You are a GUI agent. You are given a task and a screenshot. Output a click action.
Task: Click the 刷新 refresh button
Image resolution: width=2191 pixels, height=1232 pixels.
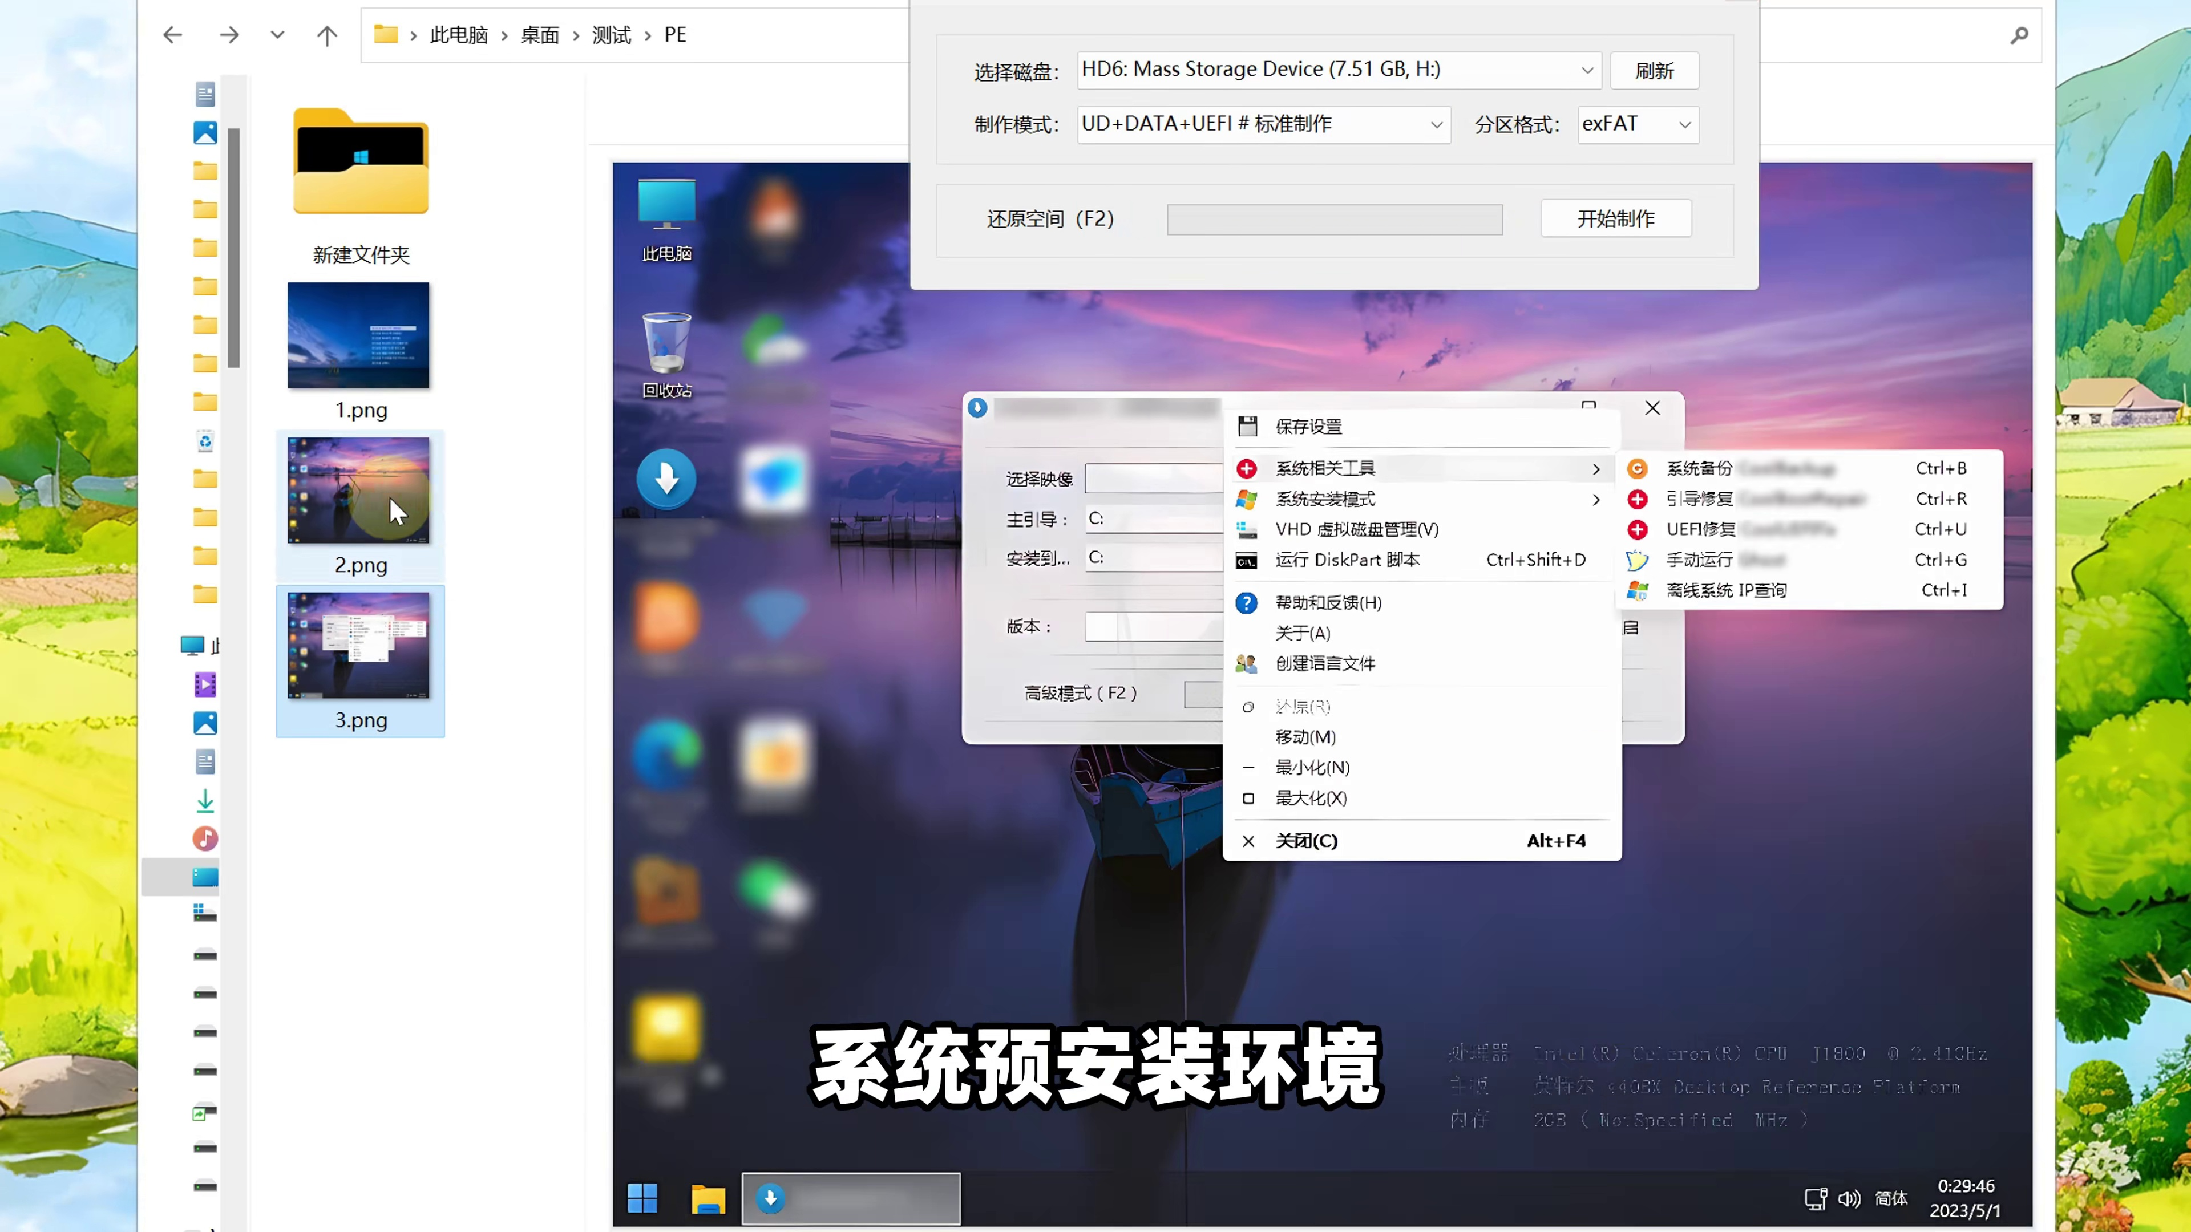click(x=1654, y=71)
